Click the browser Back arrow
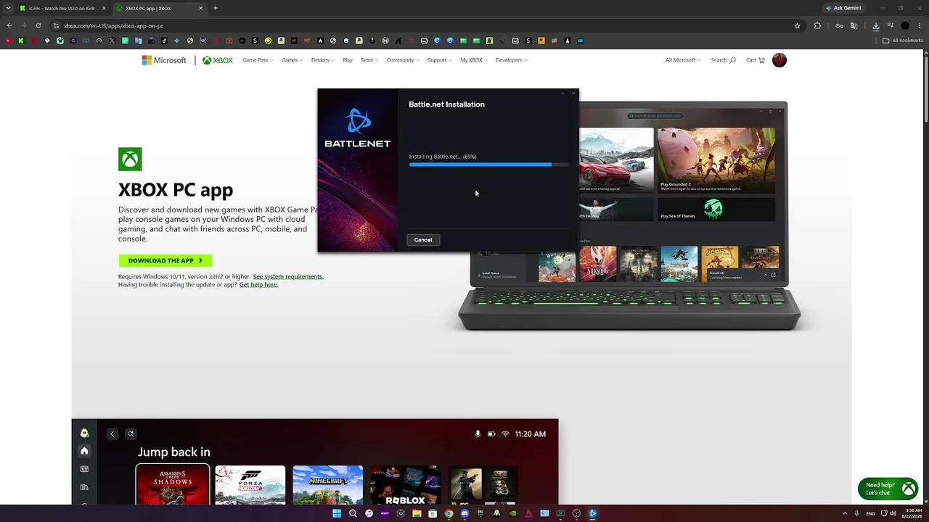Image resolution: width=929 pixels, height=522 pixels. [x=9, y=25]
